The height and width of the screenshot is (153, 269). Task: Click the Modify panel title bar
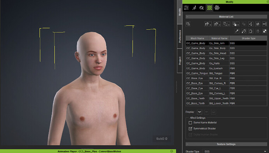[x=226, y=2]
